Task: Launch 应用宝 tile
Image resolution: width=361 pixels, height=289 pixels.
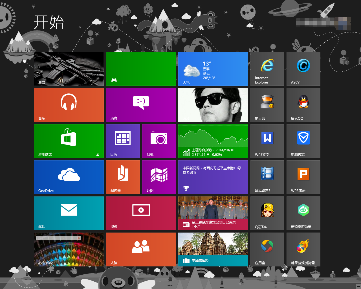Action: tap(267, 249)
